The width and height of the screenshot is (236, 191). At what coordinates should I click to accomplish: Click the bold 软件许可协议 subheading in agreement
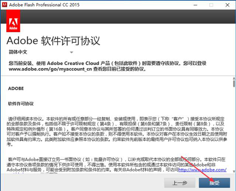(x=21, y=104)
